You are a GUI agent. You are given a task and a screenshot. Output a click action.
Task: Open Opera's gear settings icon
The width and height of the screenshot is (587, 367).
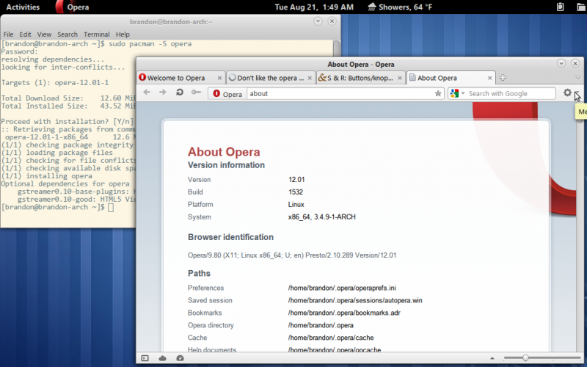pos(567,92)
